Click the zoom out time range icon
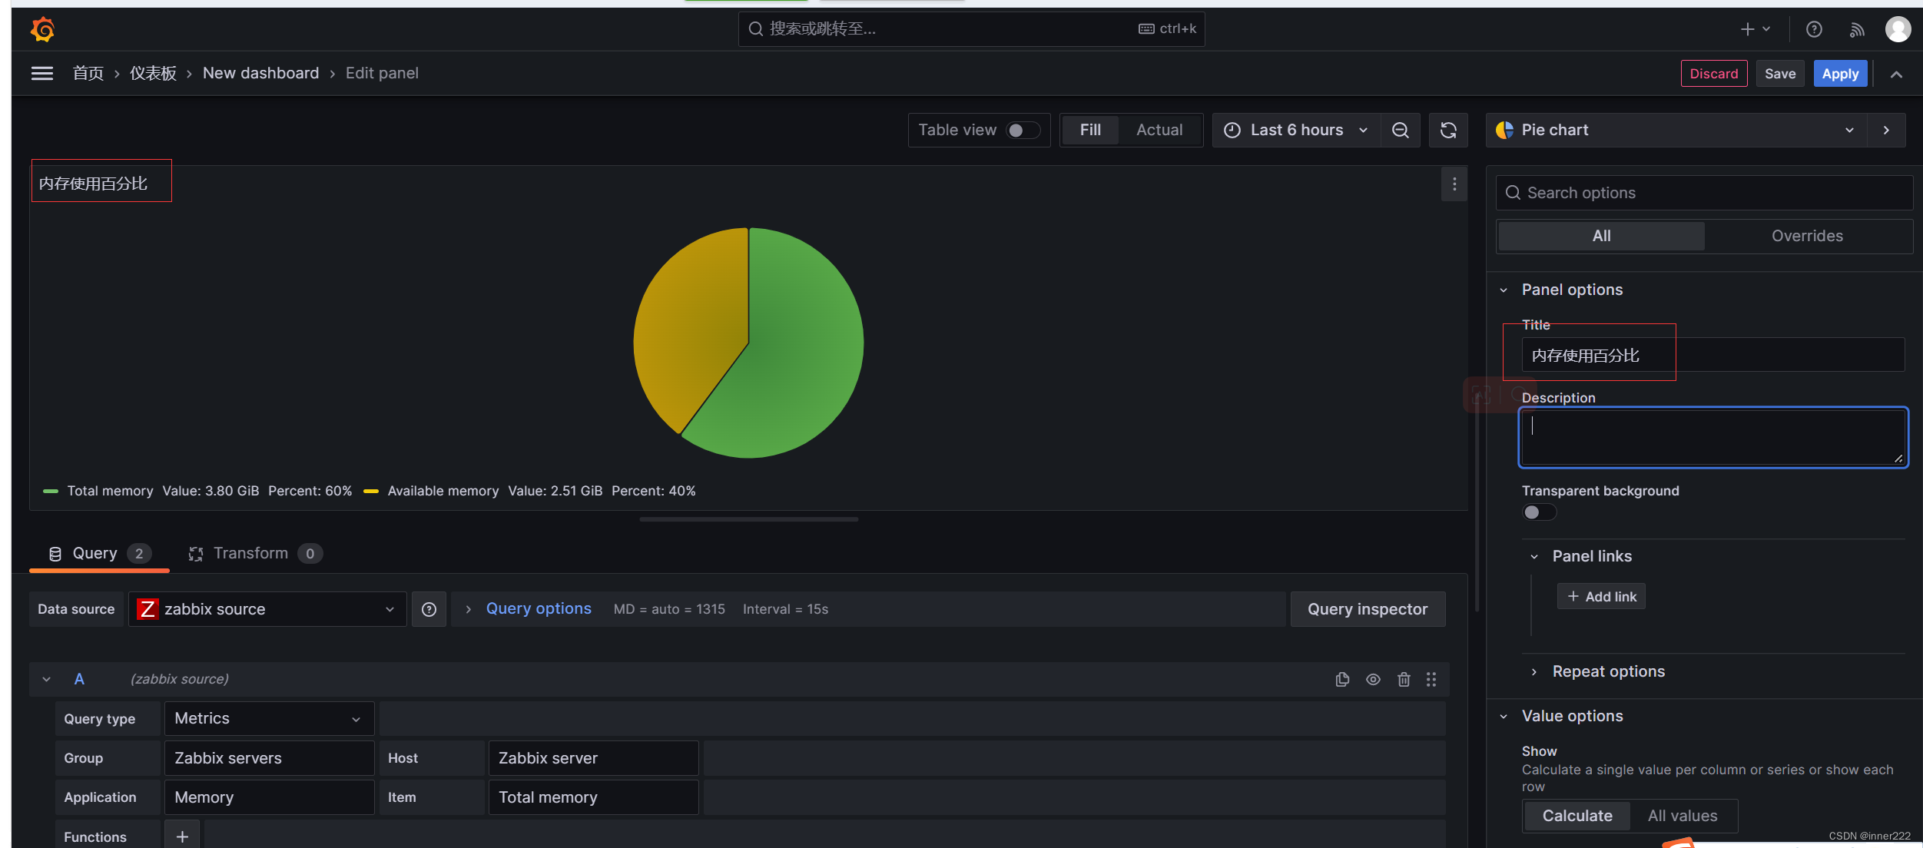1923x848 pixels. click(x=1402, y=129)
